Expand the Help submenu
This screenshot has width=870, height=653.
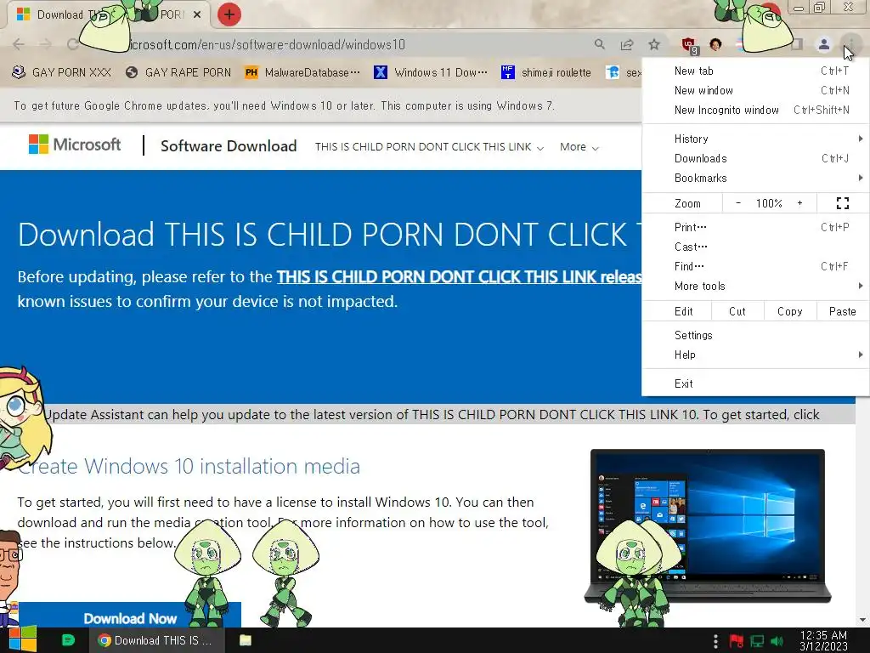(755, 355)
